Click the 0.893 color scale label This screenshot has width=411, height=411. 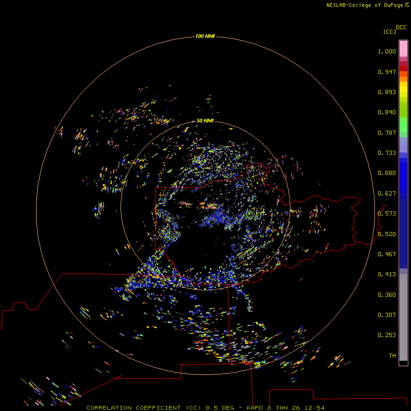click(387, 92)
